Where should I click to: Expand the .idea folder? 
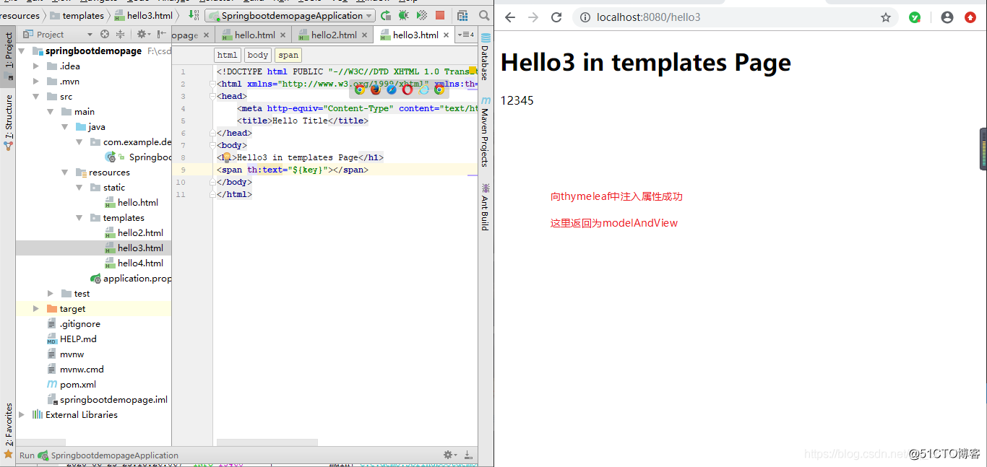36,66
